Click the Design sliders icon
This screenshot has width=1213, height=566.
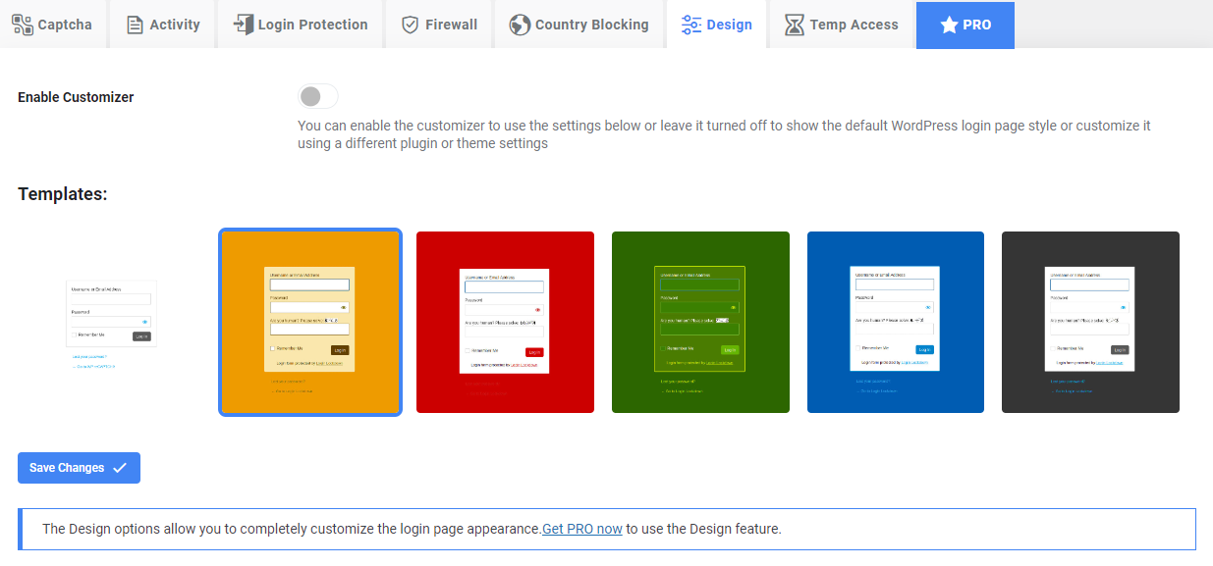pyautogui.click(x=691, y=25)
